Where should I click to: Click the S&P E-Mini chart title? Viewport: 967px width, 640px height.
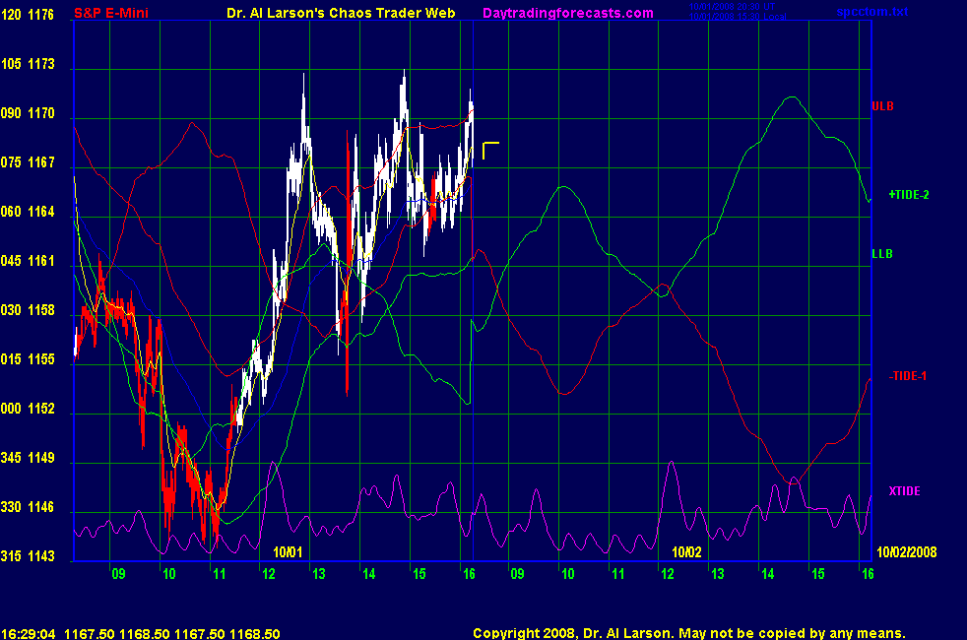pos(111,13)
